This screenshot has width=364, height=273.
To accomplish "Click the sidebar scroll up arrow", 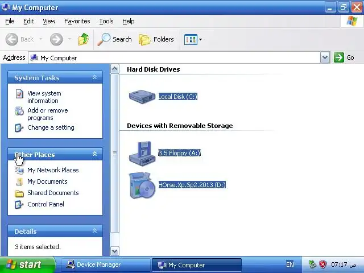I will click(115, 69).
